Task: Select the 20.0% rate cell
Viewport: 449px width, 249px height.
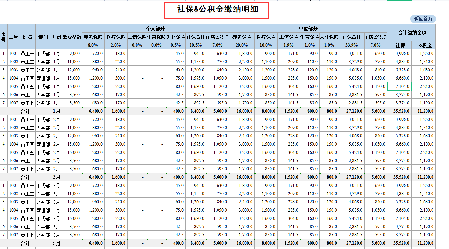Action: [x=242, y=45]
